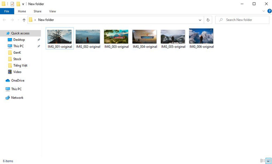Switch to the View ribbon tab

[x=52, y=11]
